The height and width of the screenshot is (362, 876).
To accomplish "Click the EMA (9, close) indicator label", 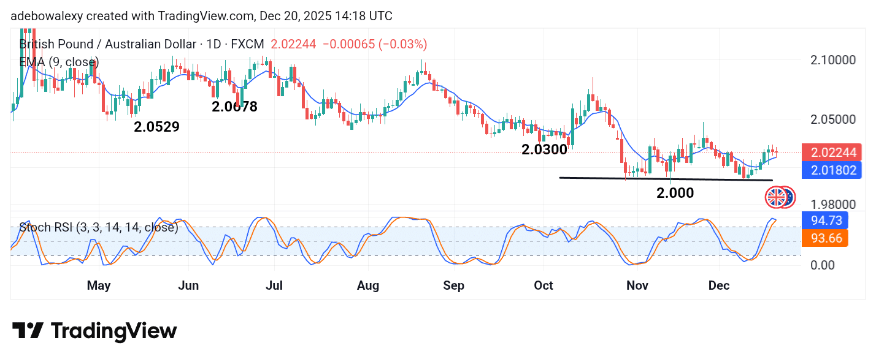I will pyautogui.click(x=59, y=62).
